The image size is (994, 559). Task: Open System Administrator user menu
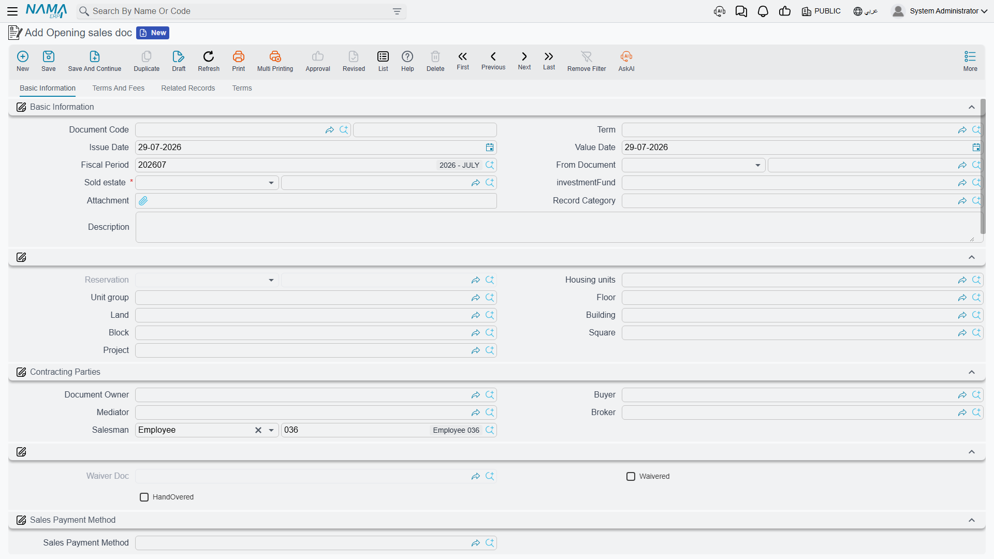click(940, 11)
